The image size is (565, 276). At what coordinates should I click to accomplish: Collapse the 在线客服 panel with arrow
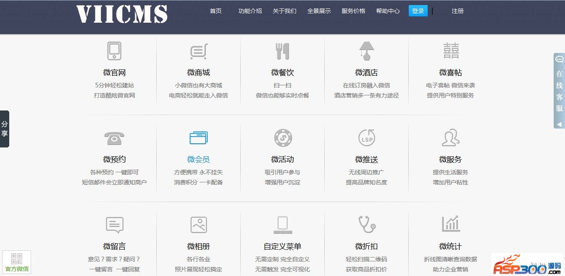[x=559, y=124]
